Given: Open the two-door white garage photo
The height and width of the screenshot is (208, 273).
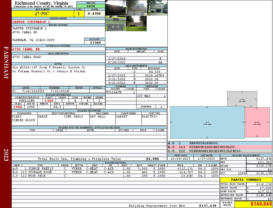Looking at the screenshot, I should click(x=136, y=8).
